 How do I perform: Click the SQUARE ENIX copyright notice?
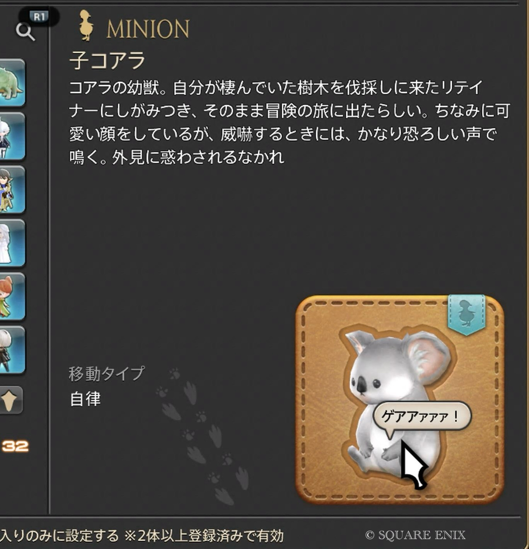tap(415, 535)
